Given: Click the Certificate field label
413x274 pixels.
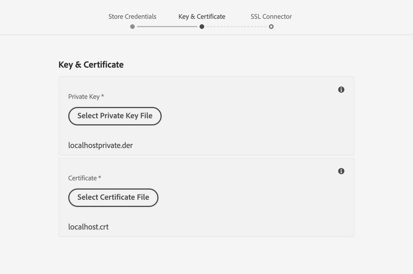Looking at the screenshot, I should [82, 178].
